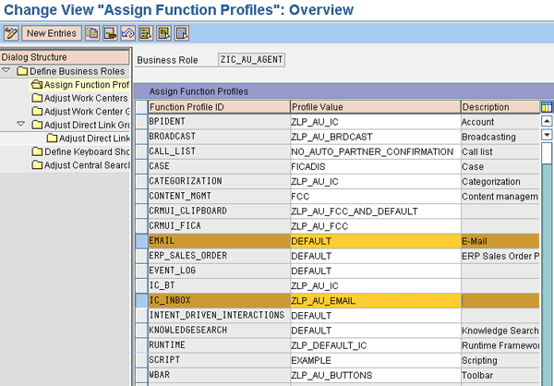Toggle the row selector for IC_INBOX
This screenshot has width=554, height=386.
[140, 300]
